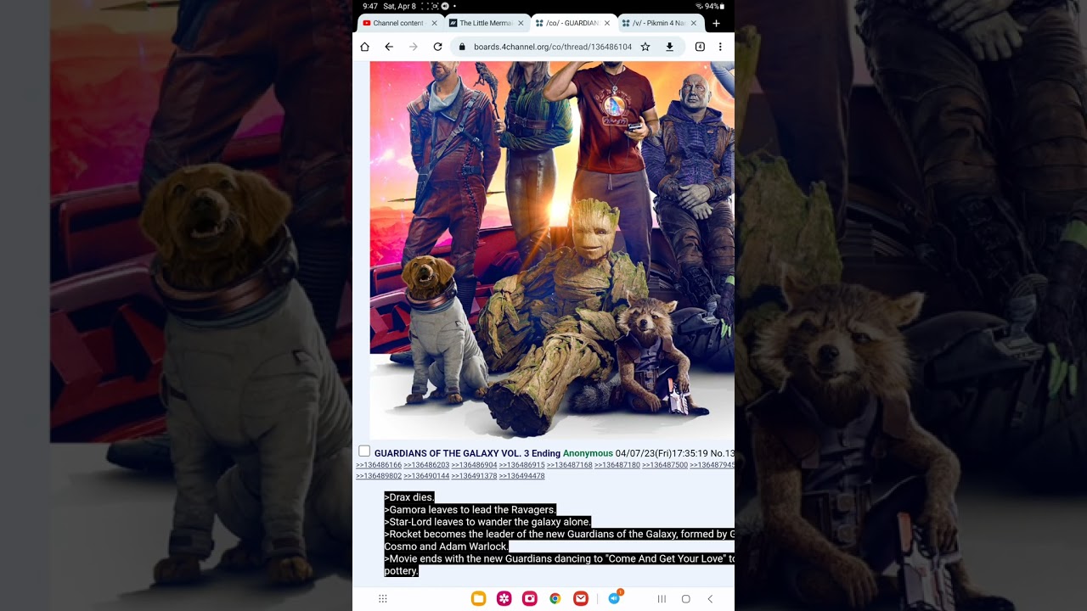The image size is (1087, 611).
Task: Tick the post checkbox beside thread title
Action: point(364,451)
